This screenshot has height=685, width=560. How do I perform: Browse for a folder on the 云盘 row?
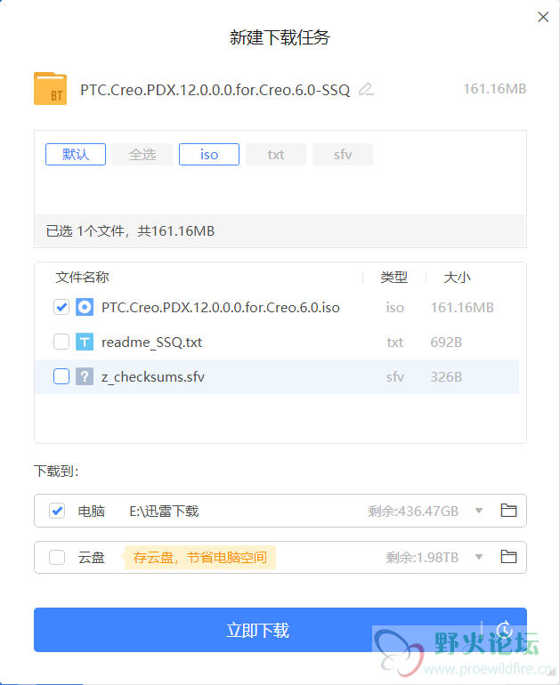click(x=508, y=557)
